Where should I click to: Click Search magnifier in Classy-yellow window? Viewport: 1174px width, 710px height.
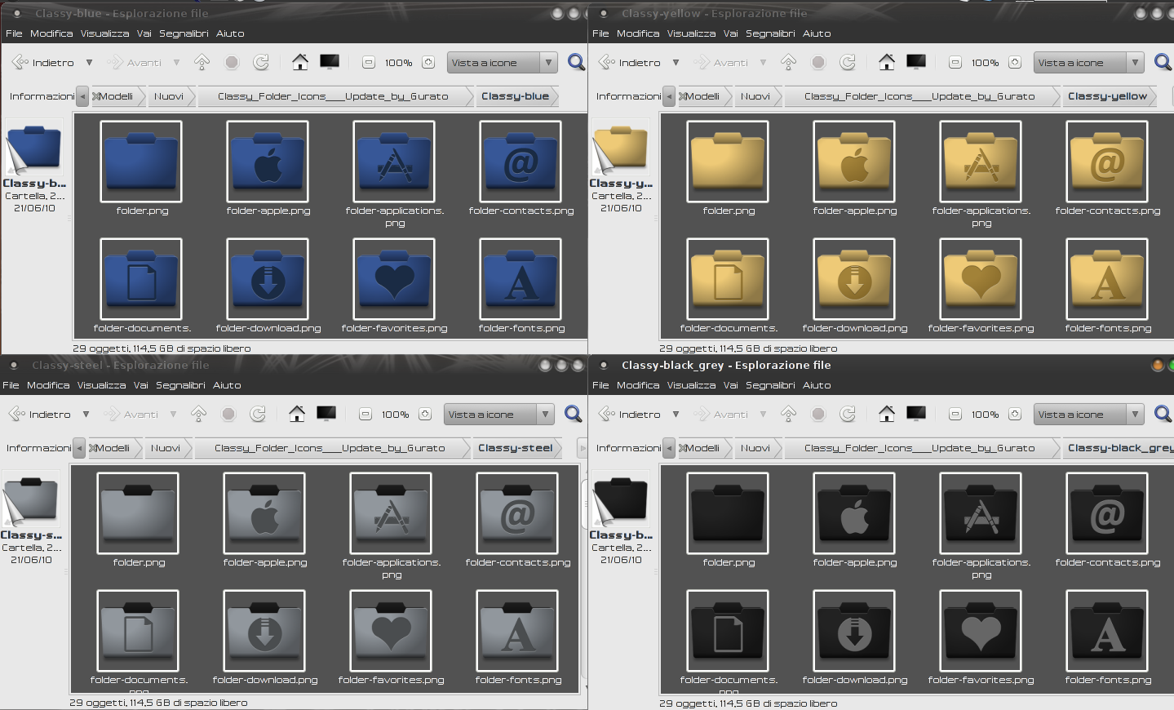pyautogui.click(x=1163, y=62)
